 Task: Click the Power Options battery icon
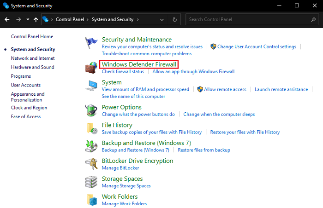(91, 110)
